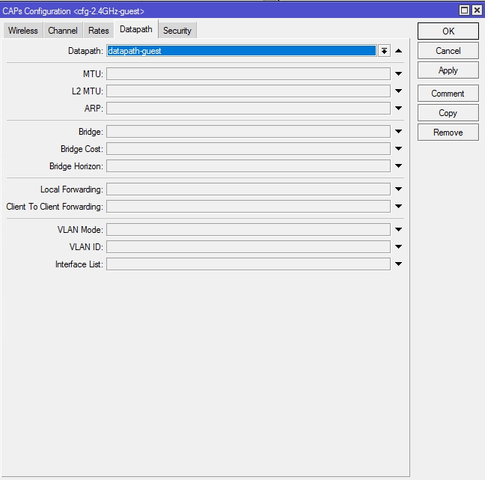Switch to the Wireless tab
This screenshot has width=485, height=480.
coord(23,31)
